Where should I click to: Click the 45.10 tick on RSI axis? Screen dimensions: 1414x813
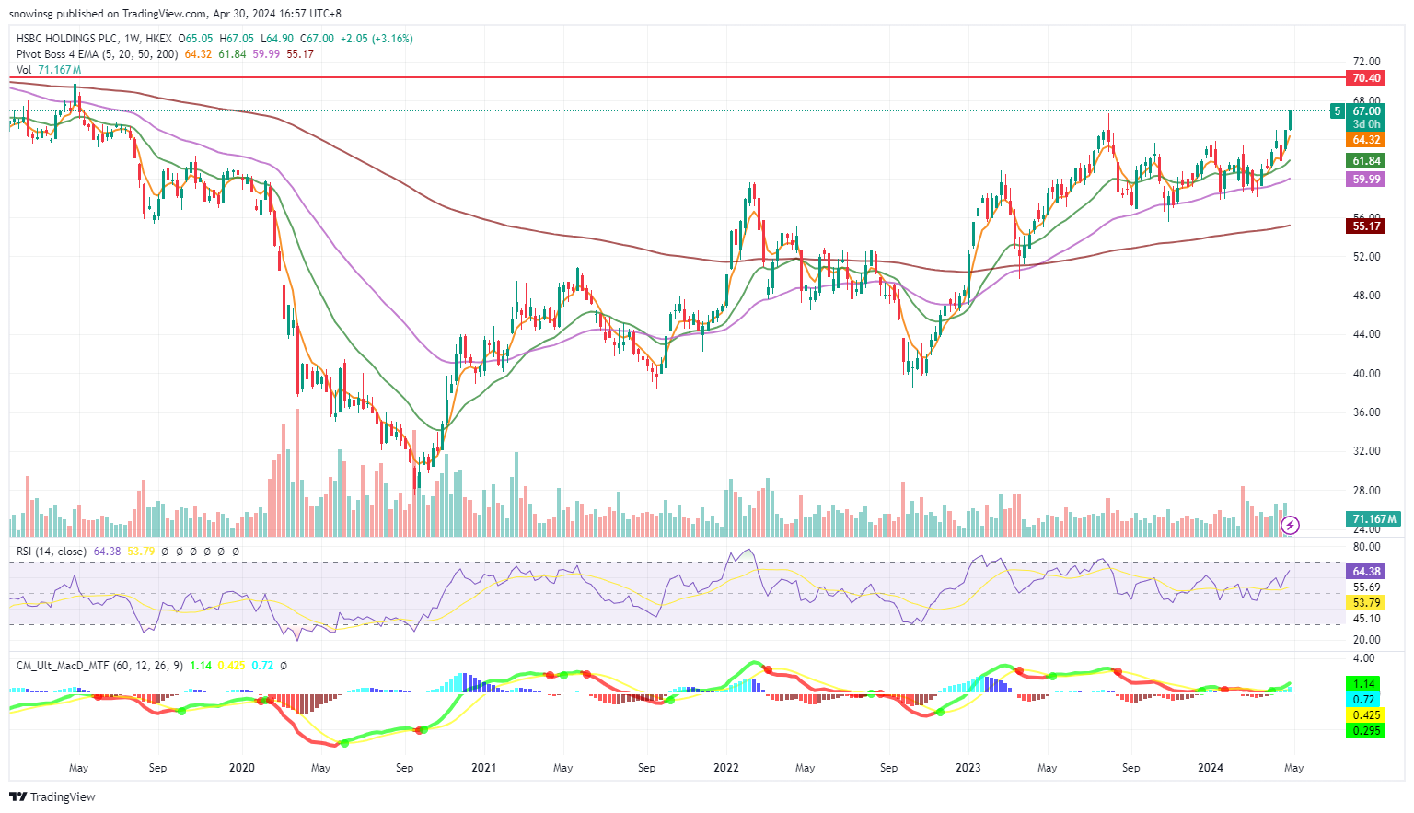tap(1366, 619)
